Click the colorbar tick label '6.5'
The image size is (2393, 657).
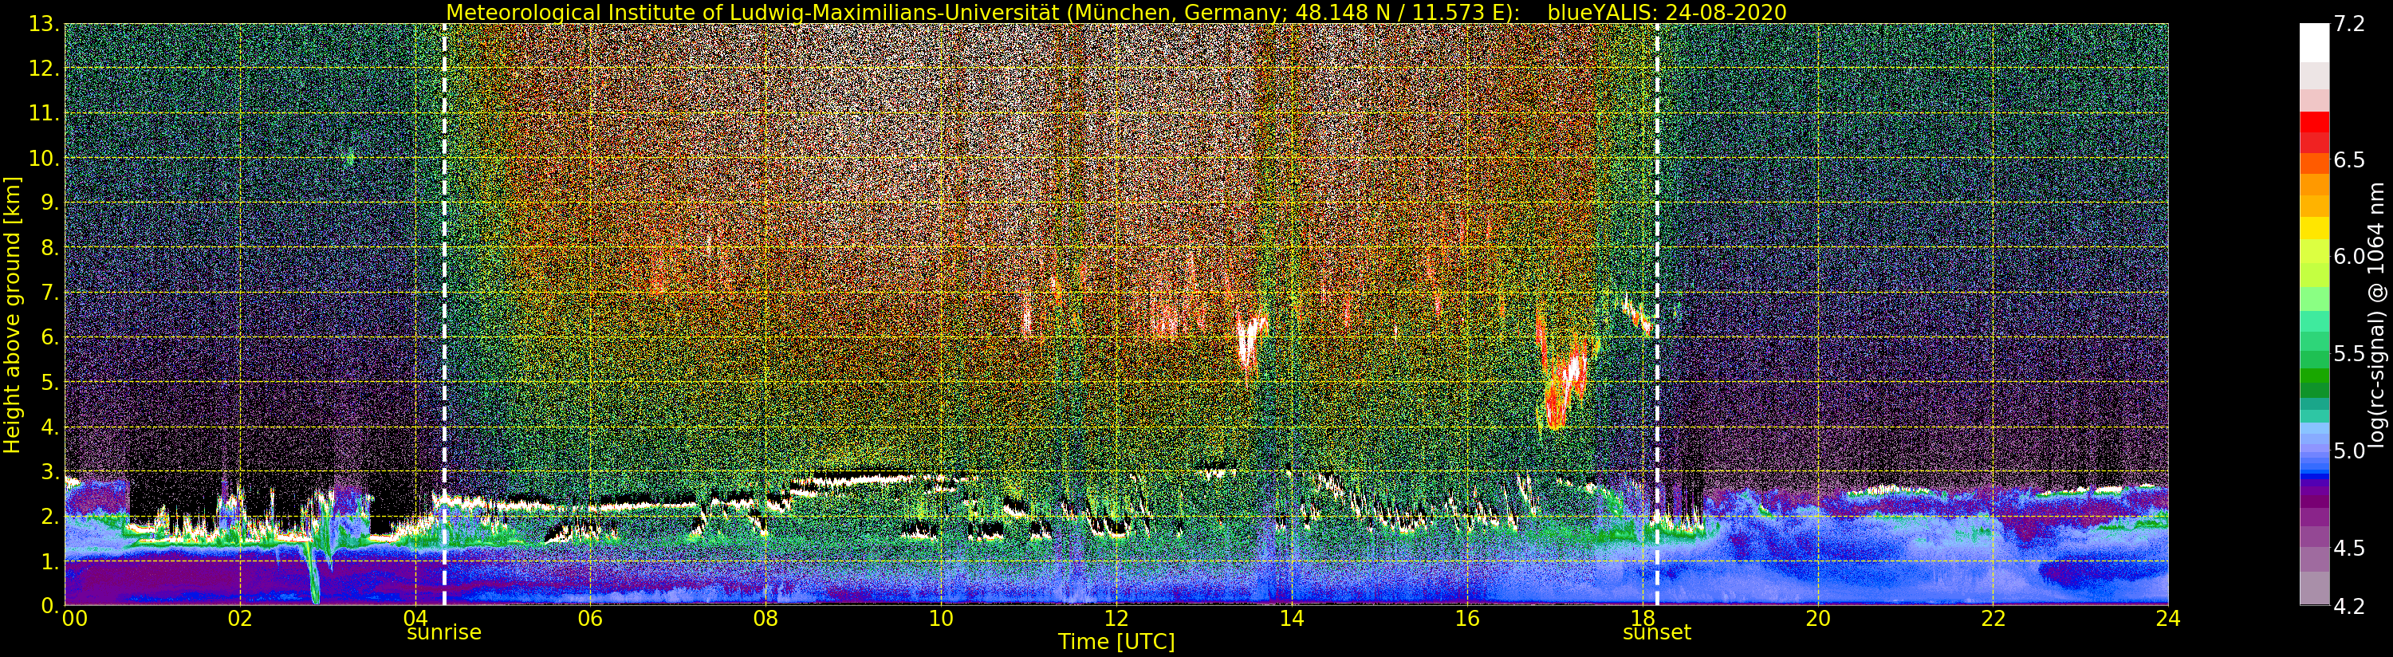[x=2349, y=159]
